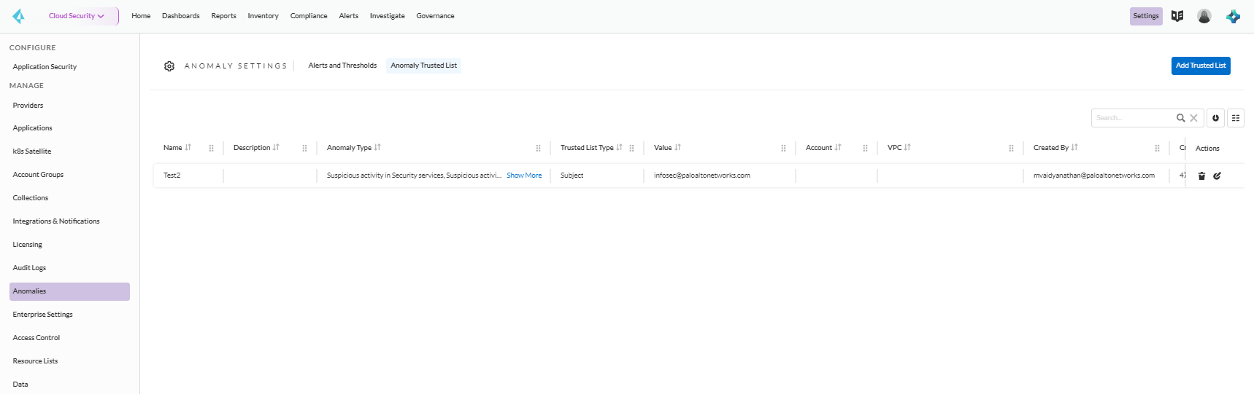The image size is (1254, 394).
Task: Open the documentation book icon
Action: tap(1177, 16)
